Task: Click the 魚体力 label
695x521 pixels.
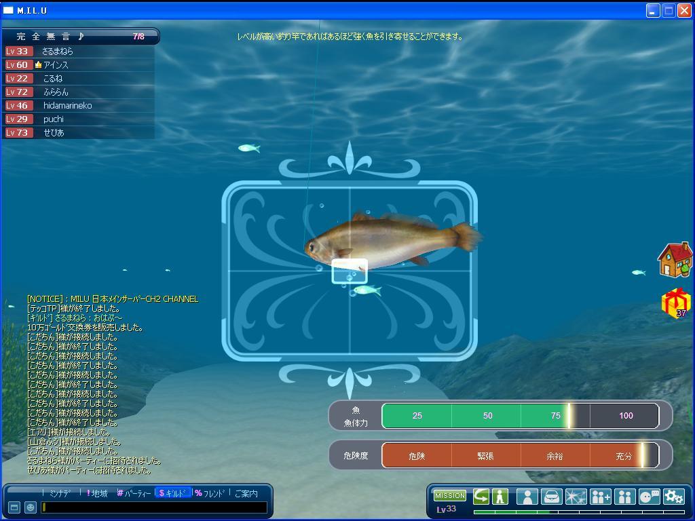Action: pos(356,423)
